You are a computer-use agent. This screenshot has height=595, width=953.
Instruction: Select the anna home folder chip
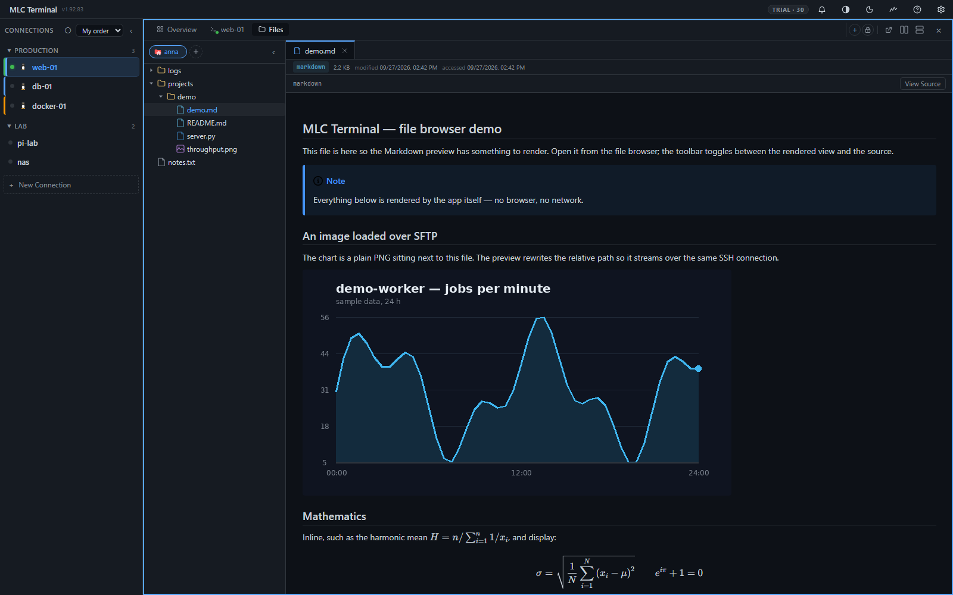(167, 52)
